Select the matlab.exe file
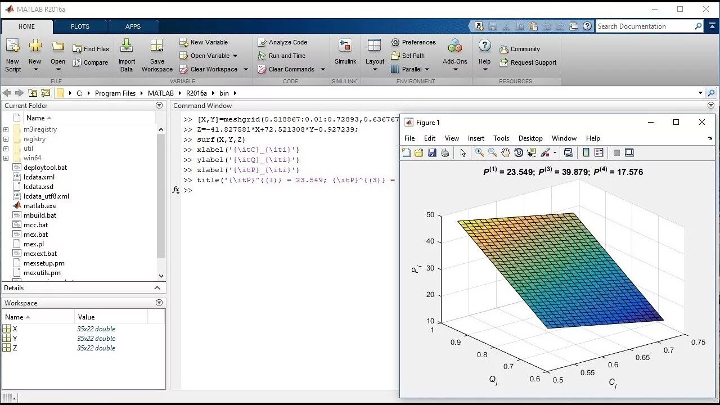 pyautogui.click(x=39, y=206)
